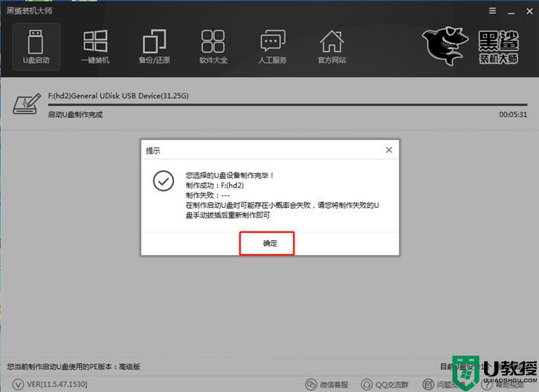Click the 启动U盘制作完成 status text

(x=75, y=114)
